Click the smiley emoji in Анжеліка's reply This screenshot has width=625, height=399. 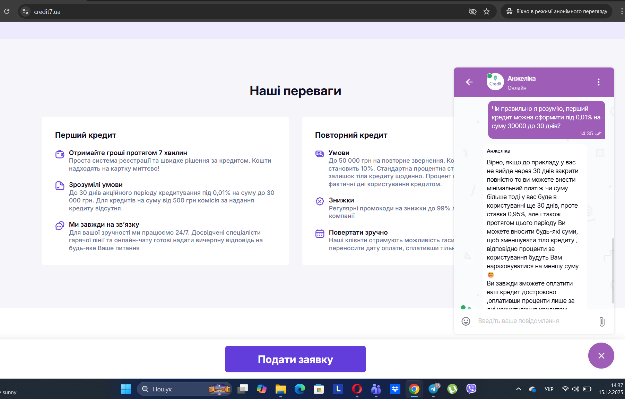491,275
